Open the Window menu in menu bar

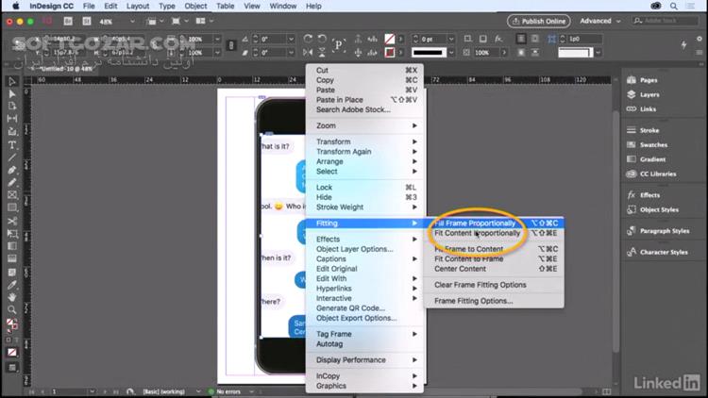[x=282, y=6]
